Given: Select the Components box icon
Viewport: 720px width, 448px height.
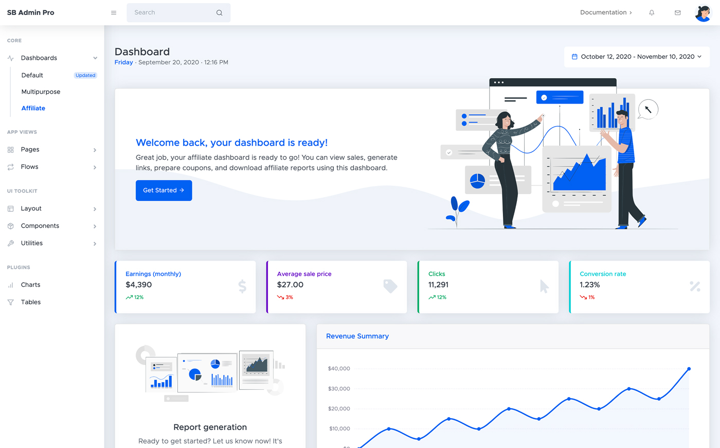Looking at the screenshot, I should (9, 226).
